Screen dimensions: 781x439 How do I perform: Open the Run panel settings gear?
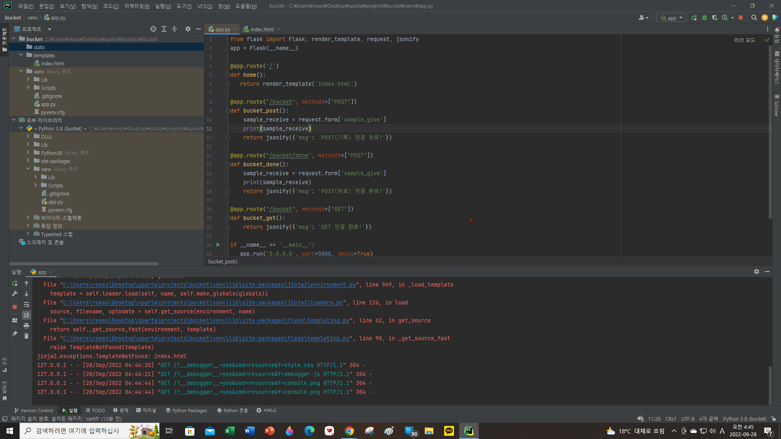[x=757, y=272]
